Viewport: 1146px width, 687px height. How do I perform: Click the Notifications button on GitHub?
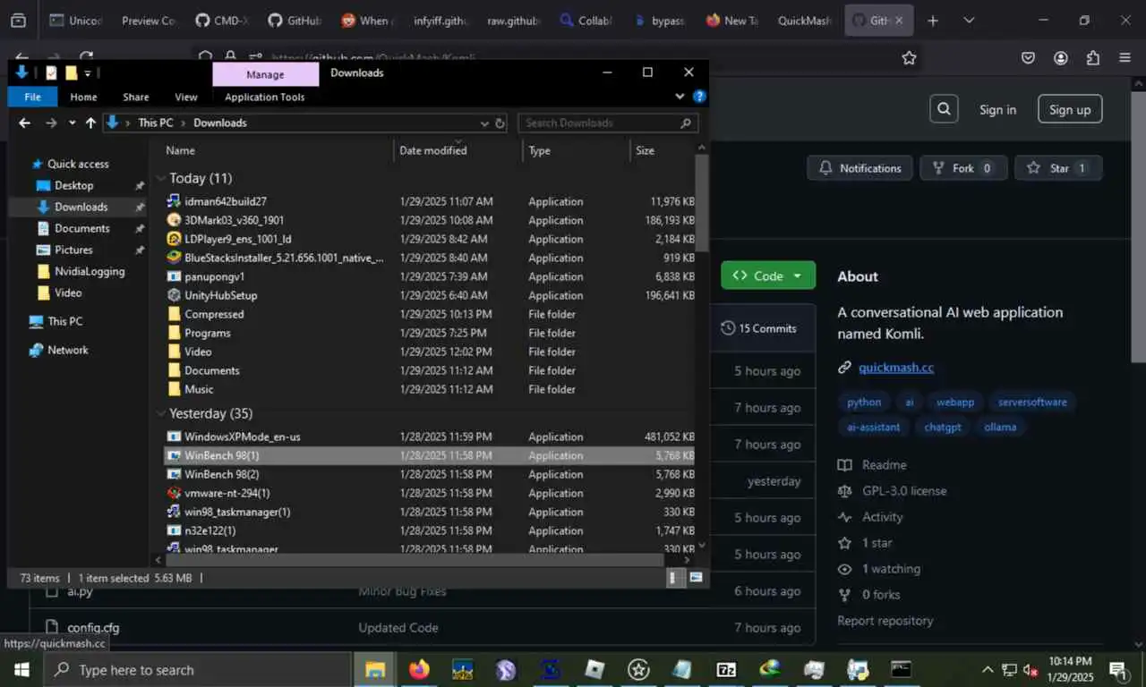860,168
